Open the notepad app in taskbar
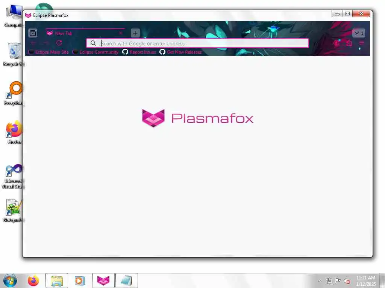 (127, 280)
